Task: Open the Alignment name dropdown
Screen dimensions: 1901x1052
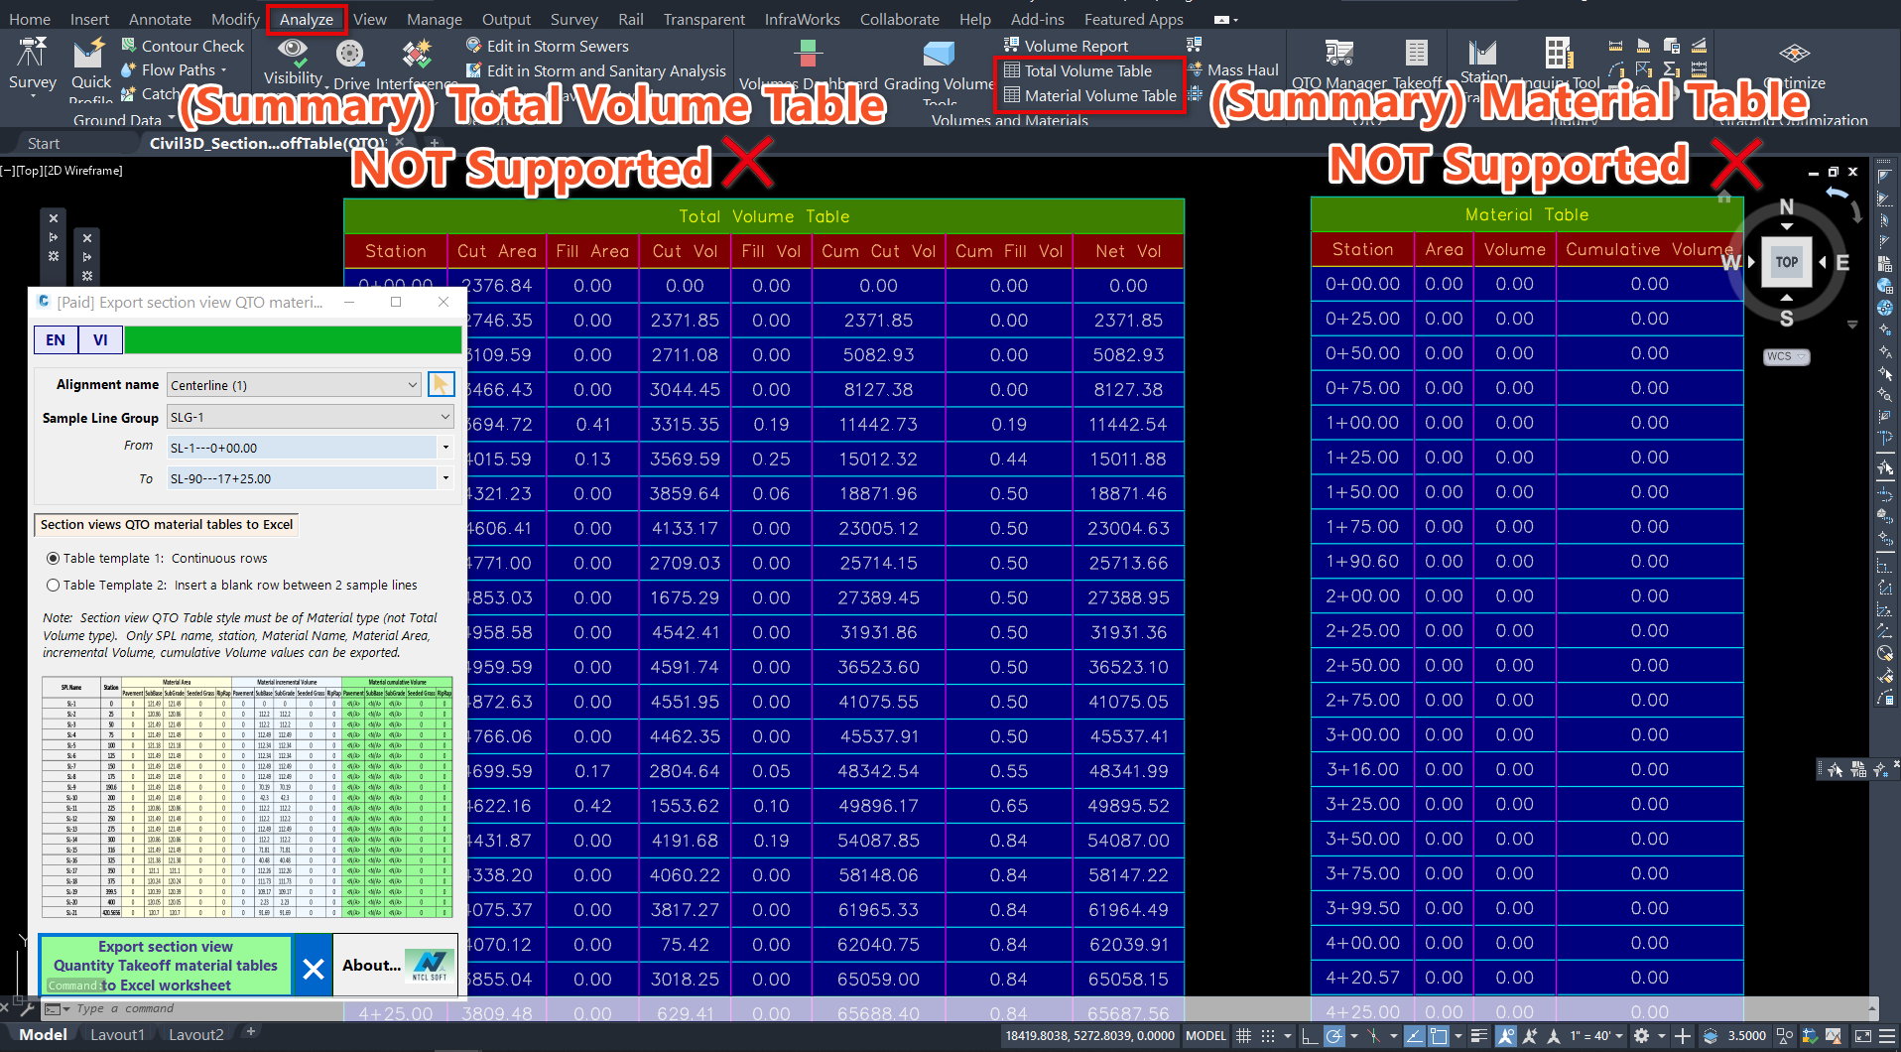Action: [295, 385]
